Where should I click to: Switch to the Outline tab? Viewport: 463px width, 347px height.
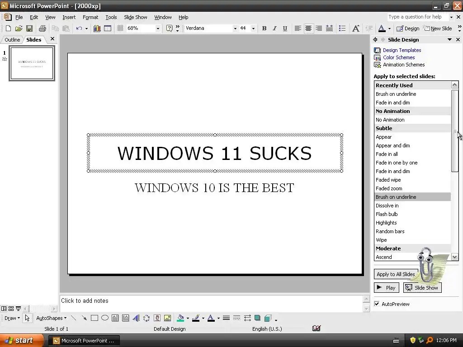point(12,40)
